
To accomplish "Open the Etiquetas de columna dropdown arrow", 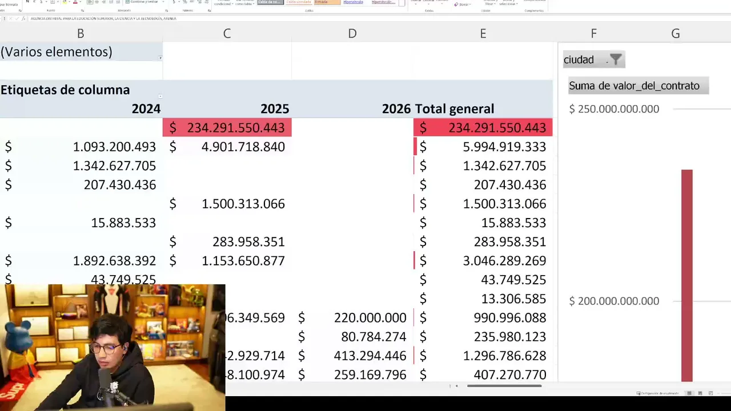I will (160, 96).
